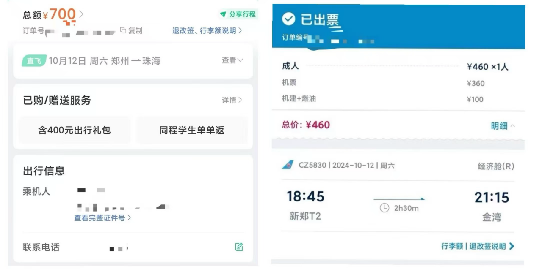The width and height of the screenshot is (542, 269).
Task: Tap the ticket issued checkmark icon
Action: coord(289,19)
